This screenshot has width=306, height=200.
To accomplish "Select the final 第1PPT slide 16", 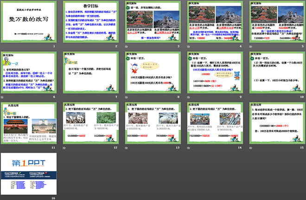I will pos(28,173).
